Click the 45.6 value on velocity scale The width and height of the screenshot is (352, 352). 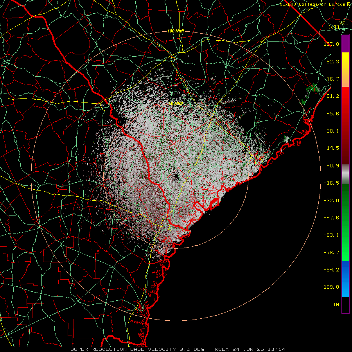click(333, 113)
